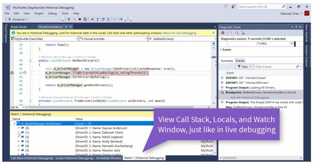Click the Step Forward historical icon
Image resolution: width=314 pixels, height=164 pixels.
(121, 19)
